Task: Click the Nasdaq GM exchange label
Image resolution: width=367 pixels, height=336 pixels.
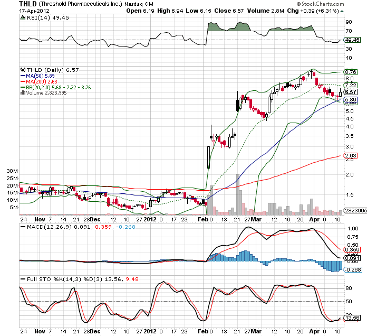Action: (139, 4)
